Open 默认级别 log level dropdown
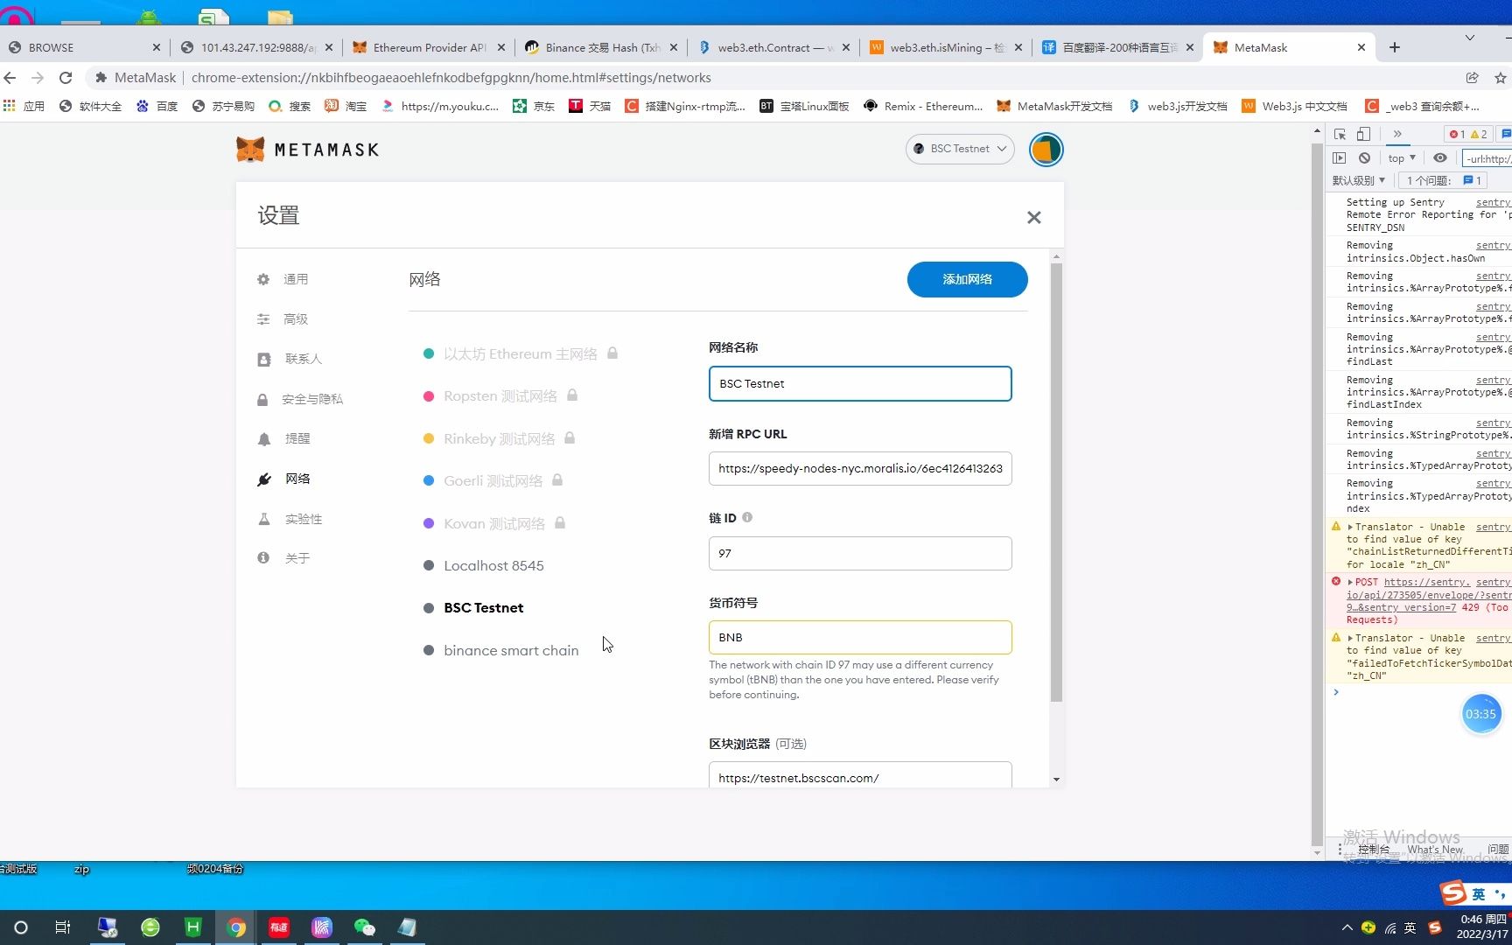1512x945 pixels. [1359, 180]
